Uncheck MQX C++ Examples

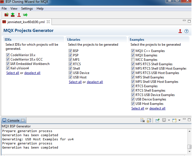pos(133,51)
